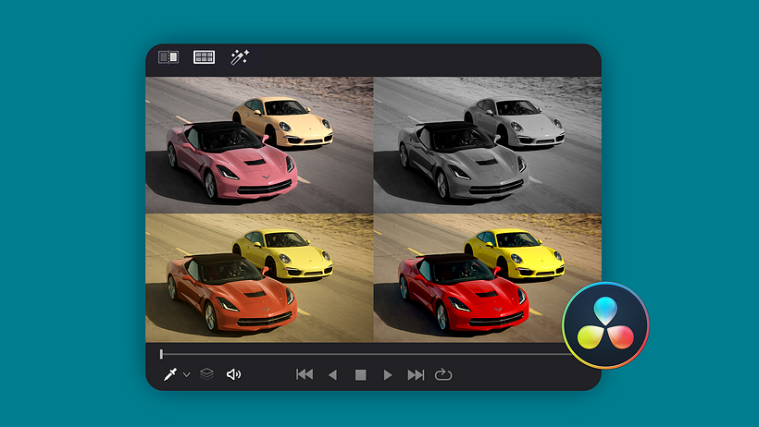Stop playback with the square button
The image size is (759, 427).
(361, 374)
